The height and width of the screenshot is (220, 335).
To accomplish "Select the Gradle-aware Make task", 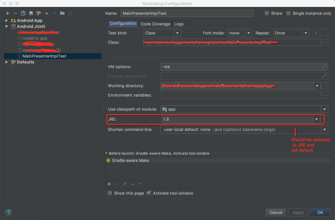I will 218,160.
